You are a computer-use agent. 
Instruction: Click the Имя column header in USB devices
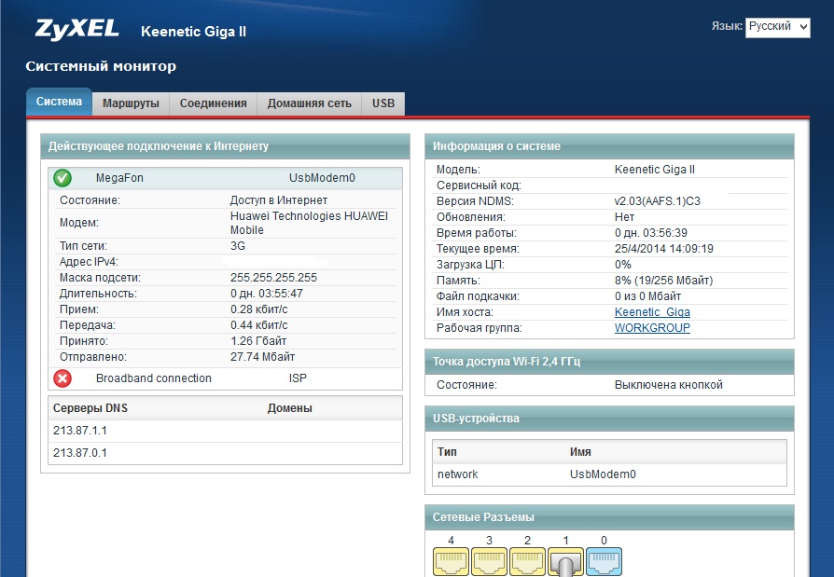pyautogui.click(x=580, y=451)
